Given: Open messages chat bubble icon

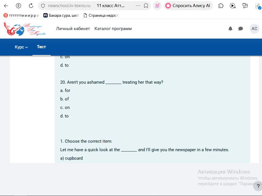Looking at the screenshot, I should point(240,29).
